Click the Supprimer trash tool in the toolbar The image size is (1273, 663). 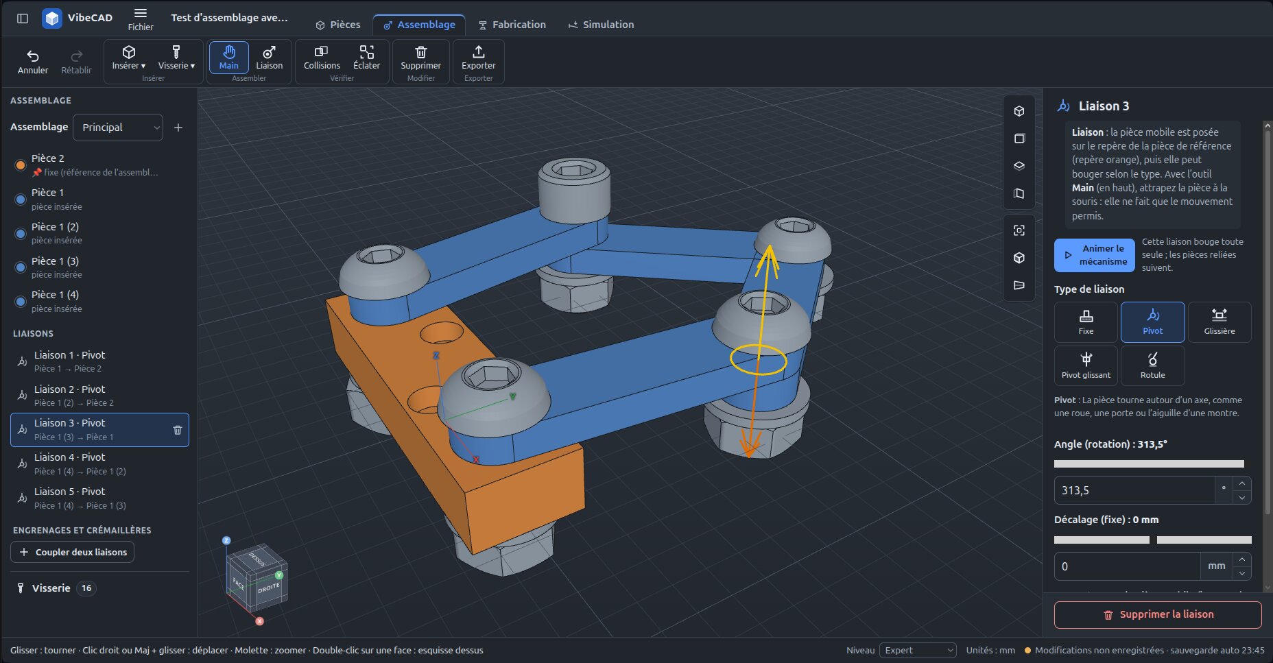coord(421,58)
